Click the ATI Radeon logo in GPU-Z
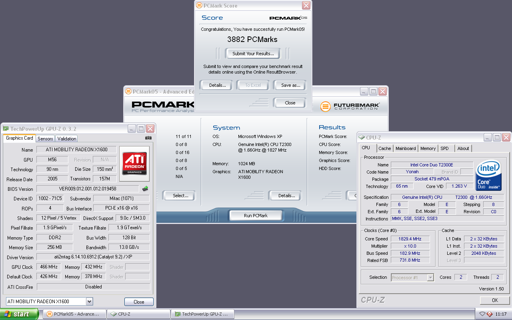Screen dimensions: 512x320 (x=134, y=164)
